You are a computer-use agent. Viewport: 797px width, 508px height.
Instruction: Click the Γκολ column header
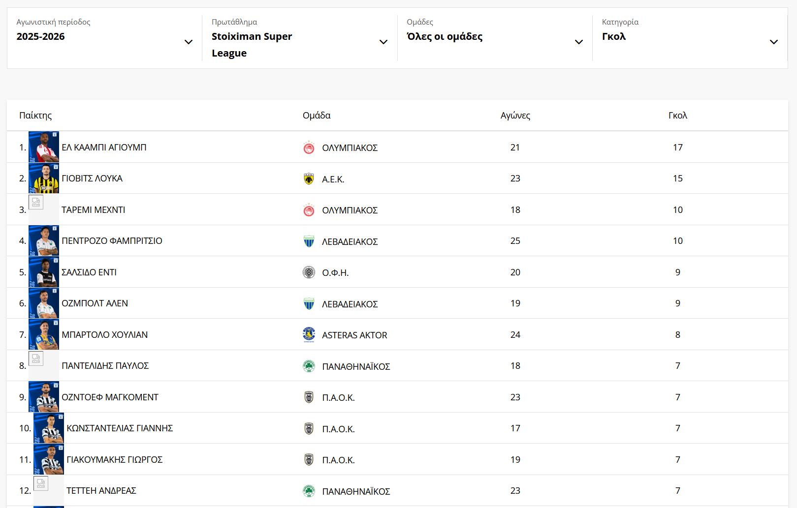coord(677,116)
